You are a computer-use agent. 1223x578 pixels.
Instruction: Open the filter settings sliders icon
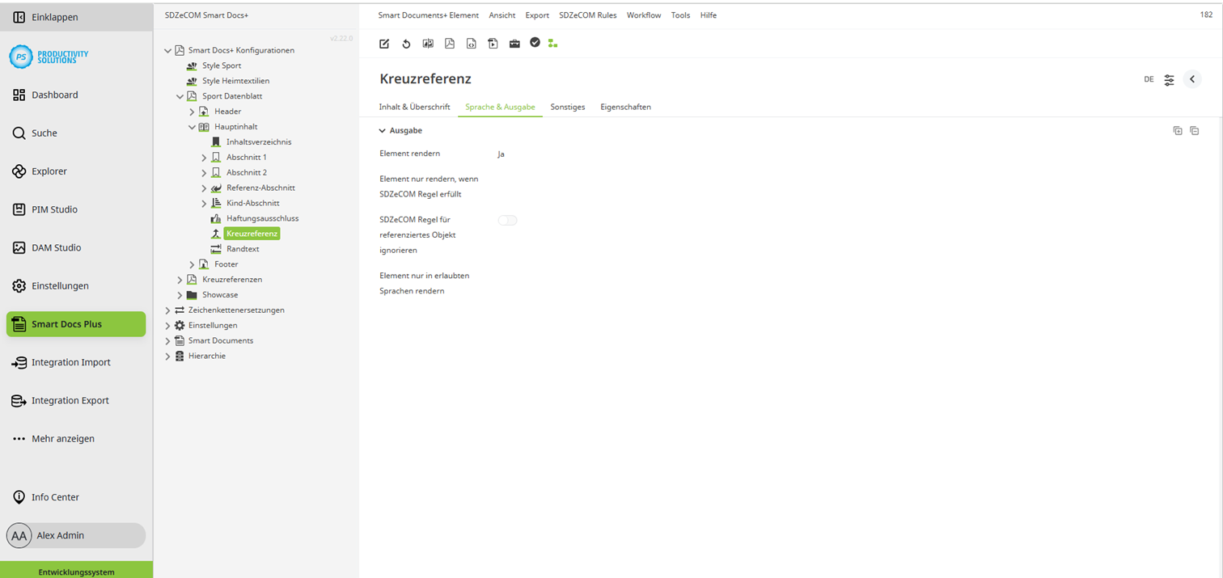1170,80
